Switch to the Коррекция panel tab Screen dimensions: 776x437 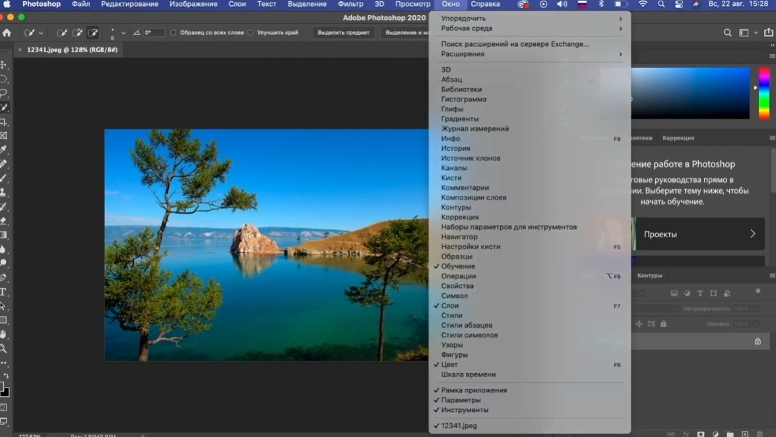click(x=678, y=138)
